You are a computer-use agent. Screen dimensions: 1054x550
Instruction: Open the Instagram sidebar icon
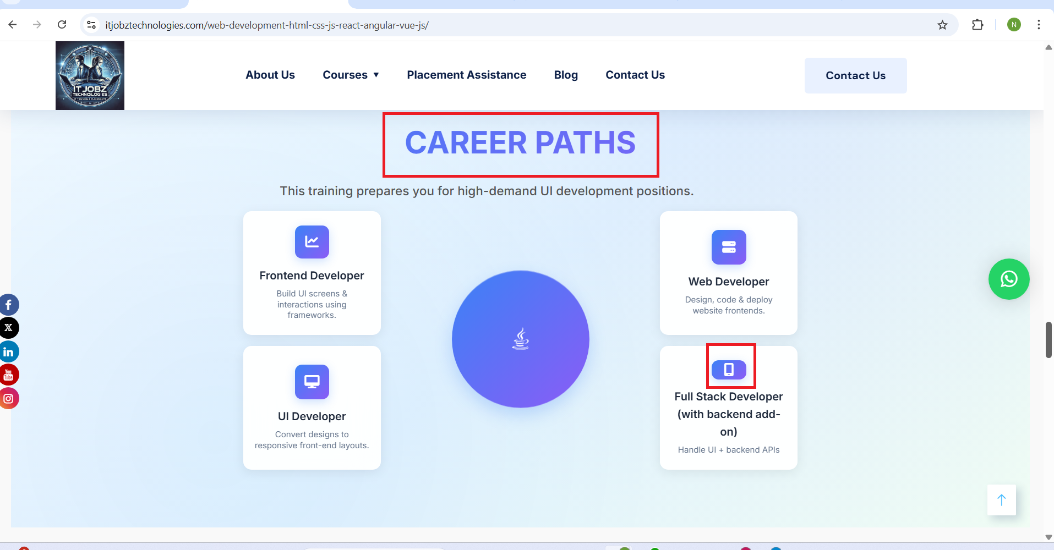9,399
